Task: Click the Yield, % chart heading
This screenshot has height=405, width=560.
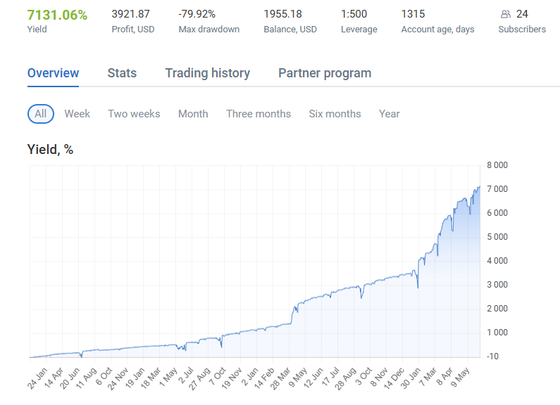Action: point(50,149)
